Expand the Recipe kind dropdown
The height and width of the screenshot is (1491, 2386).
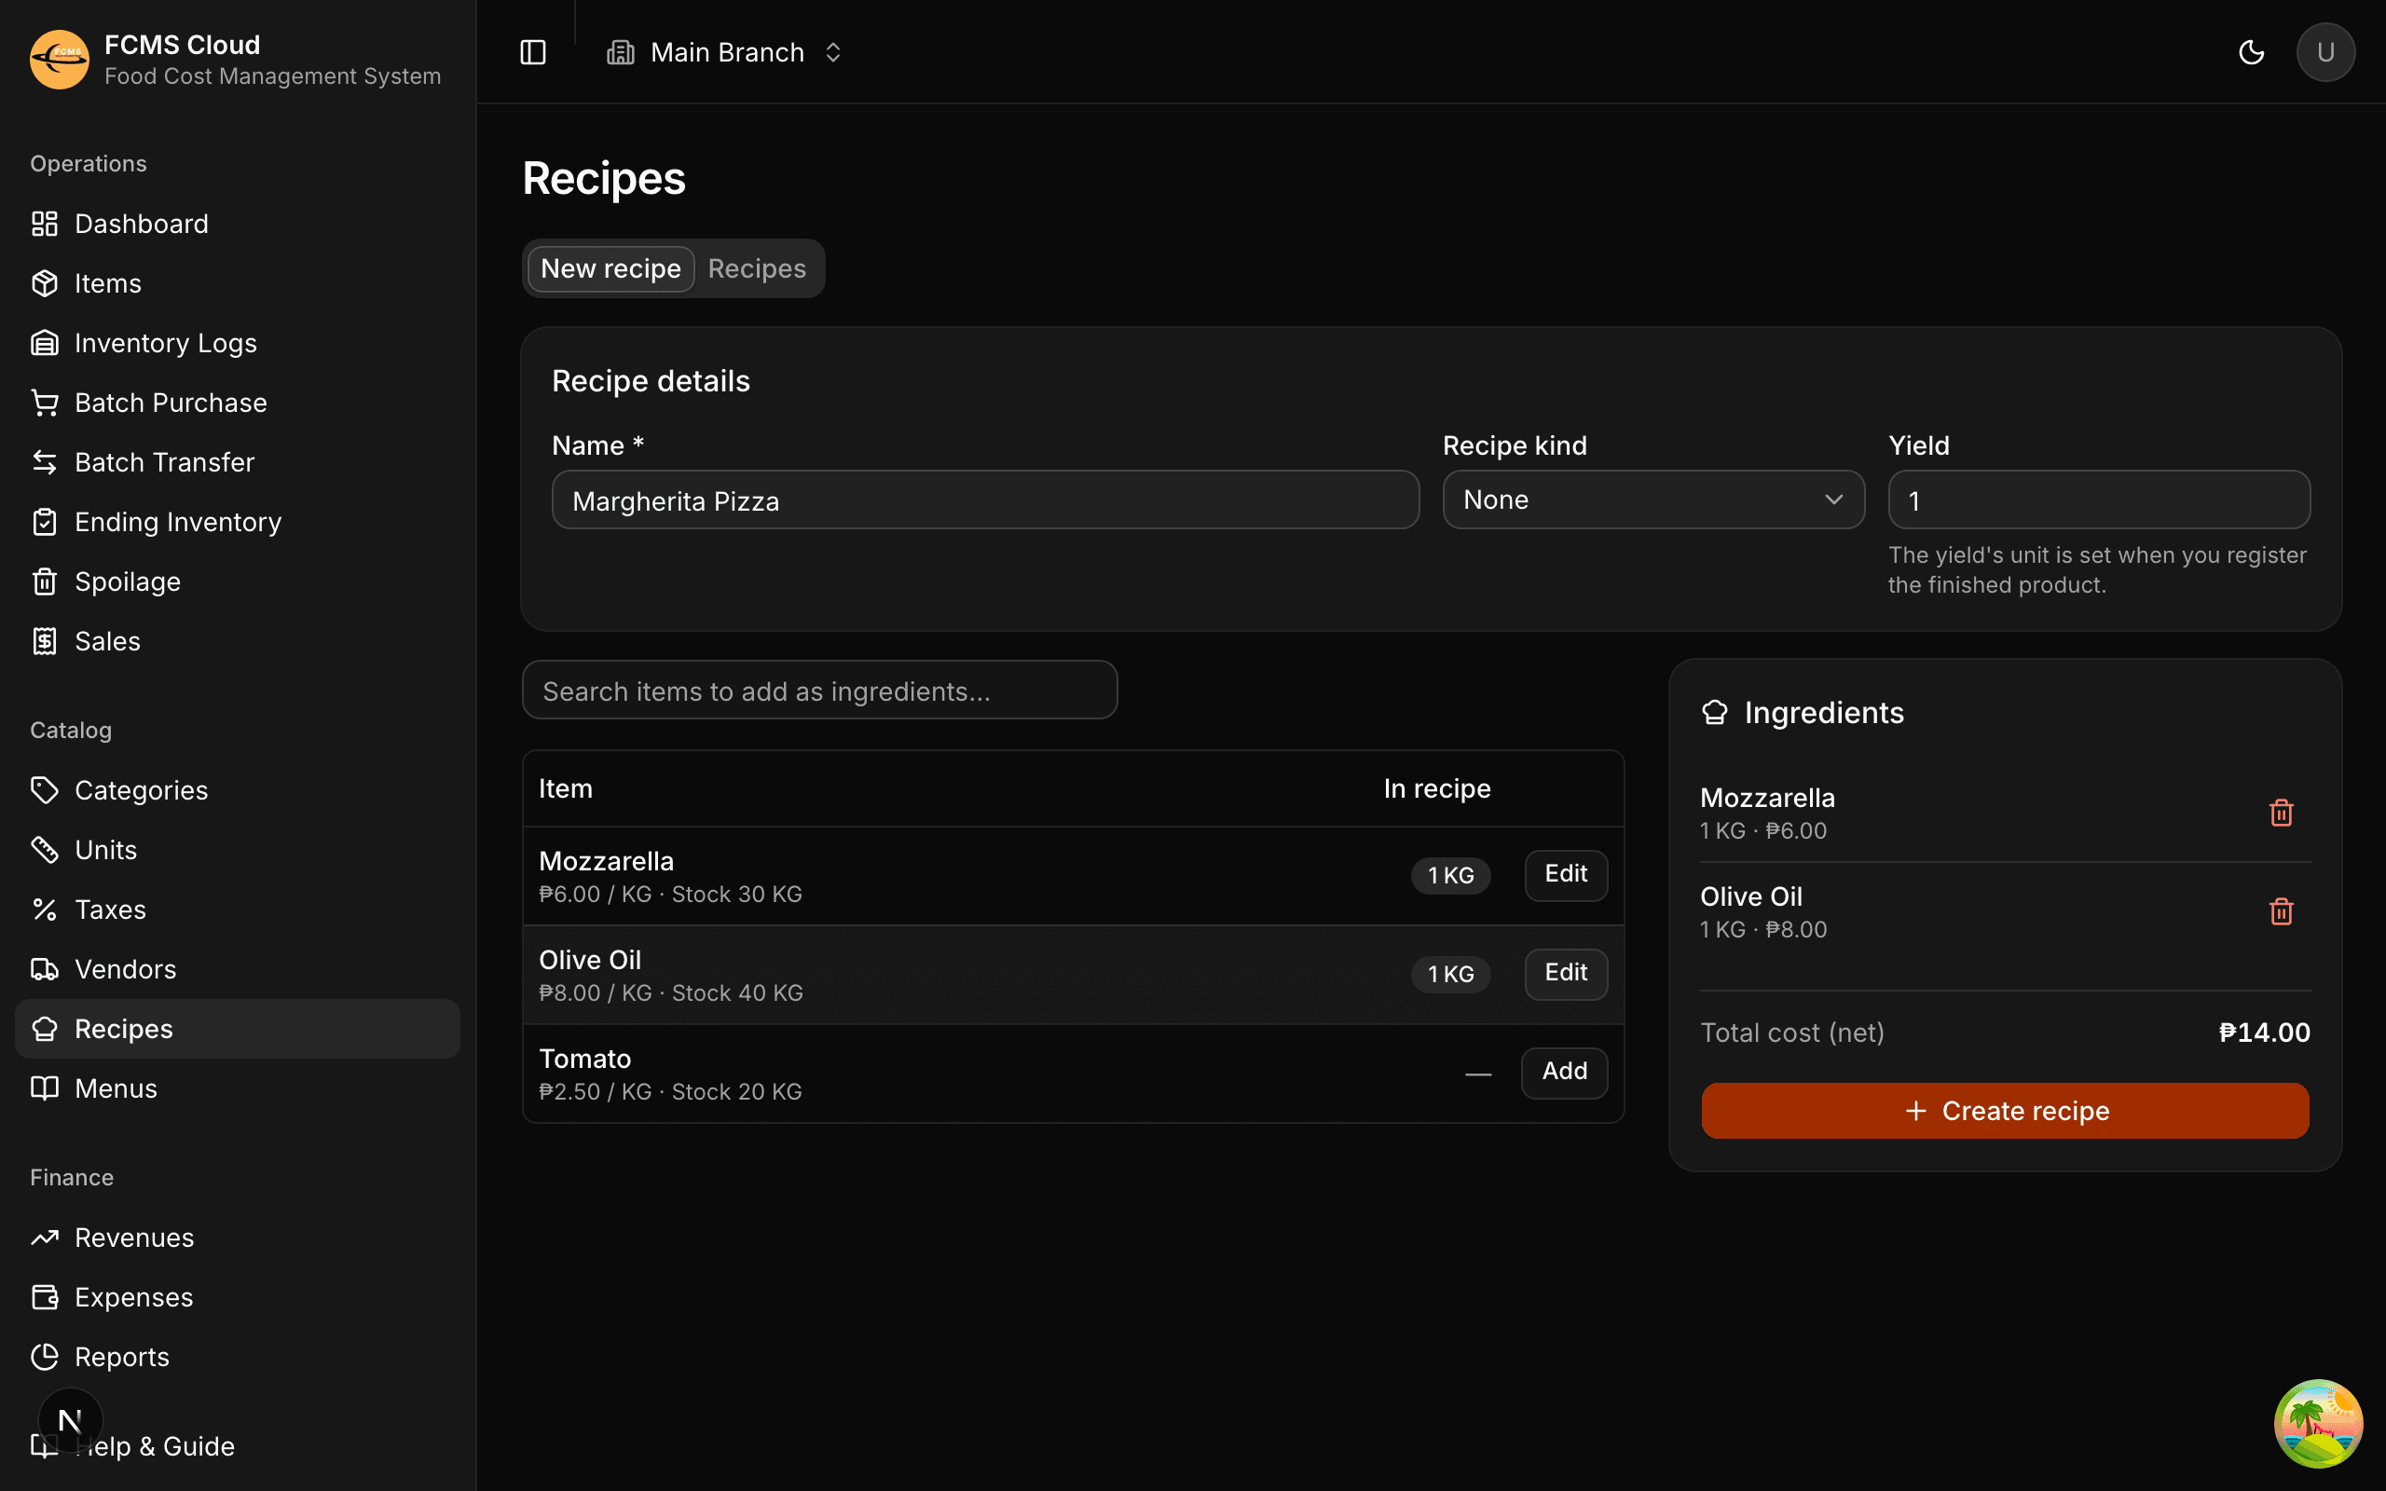point(1652,500)
